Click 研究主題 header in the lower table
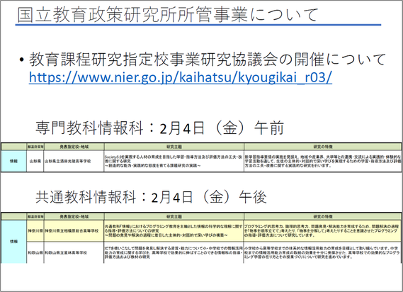Image resolution: width=403 pixels, height=292 pixels. click(x=174, y=217)
